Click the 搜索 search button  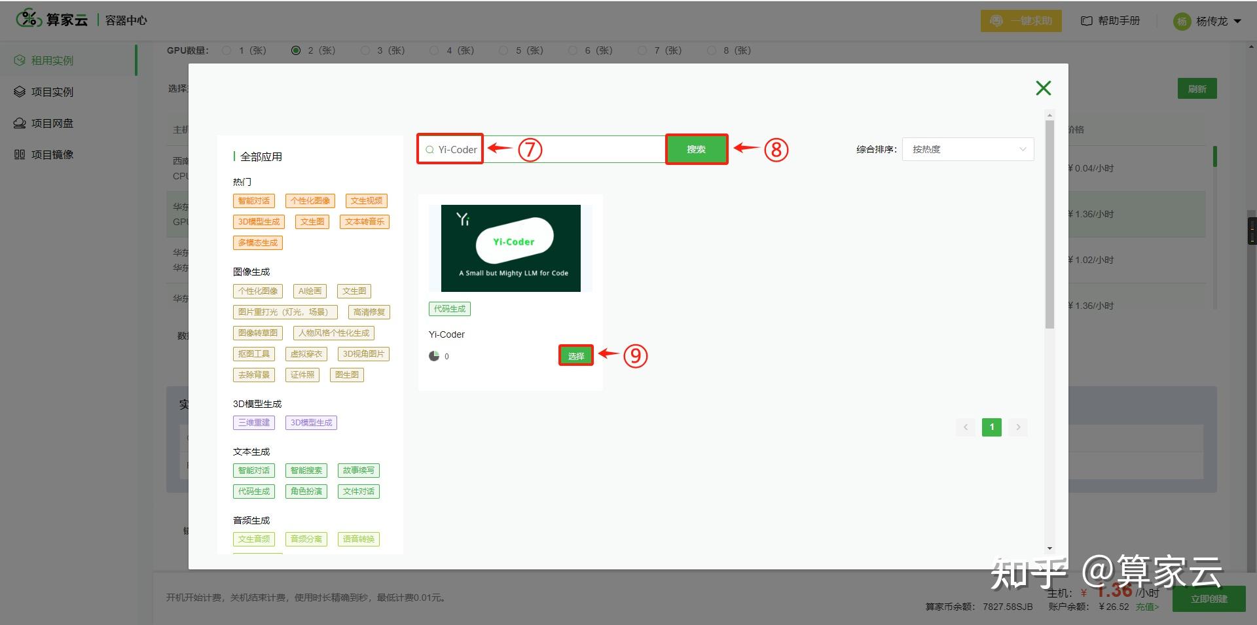[x=697, y=149]
